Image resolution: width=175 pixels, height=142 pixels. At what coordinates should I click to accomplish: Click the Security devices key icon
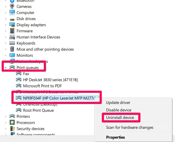pyautogui.click(x=12, y=129)
